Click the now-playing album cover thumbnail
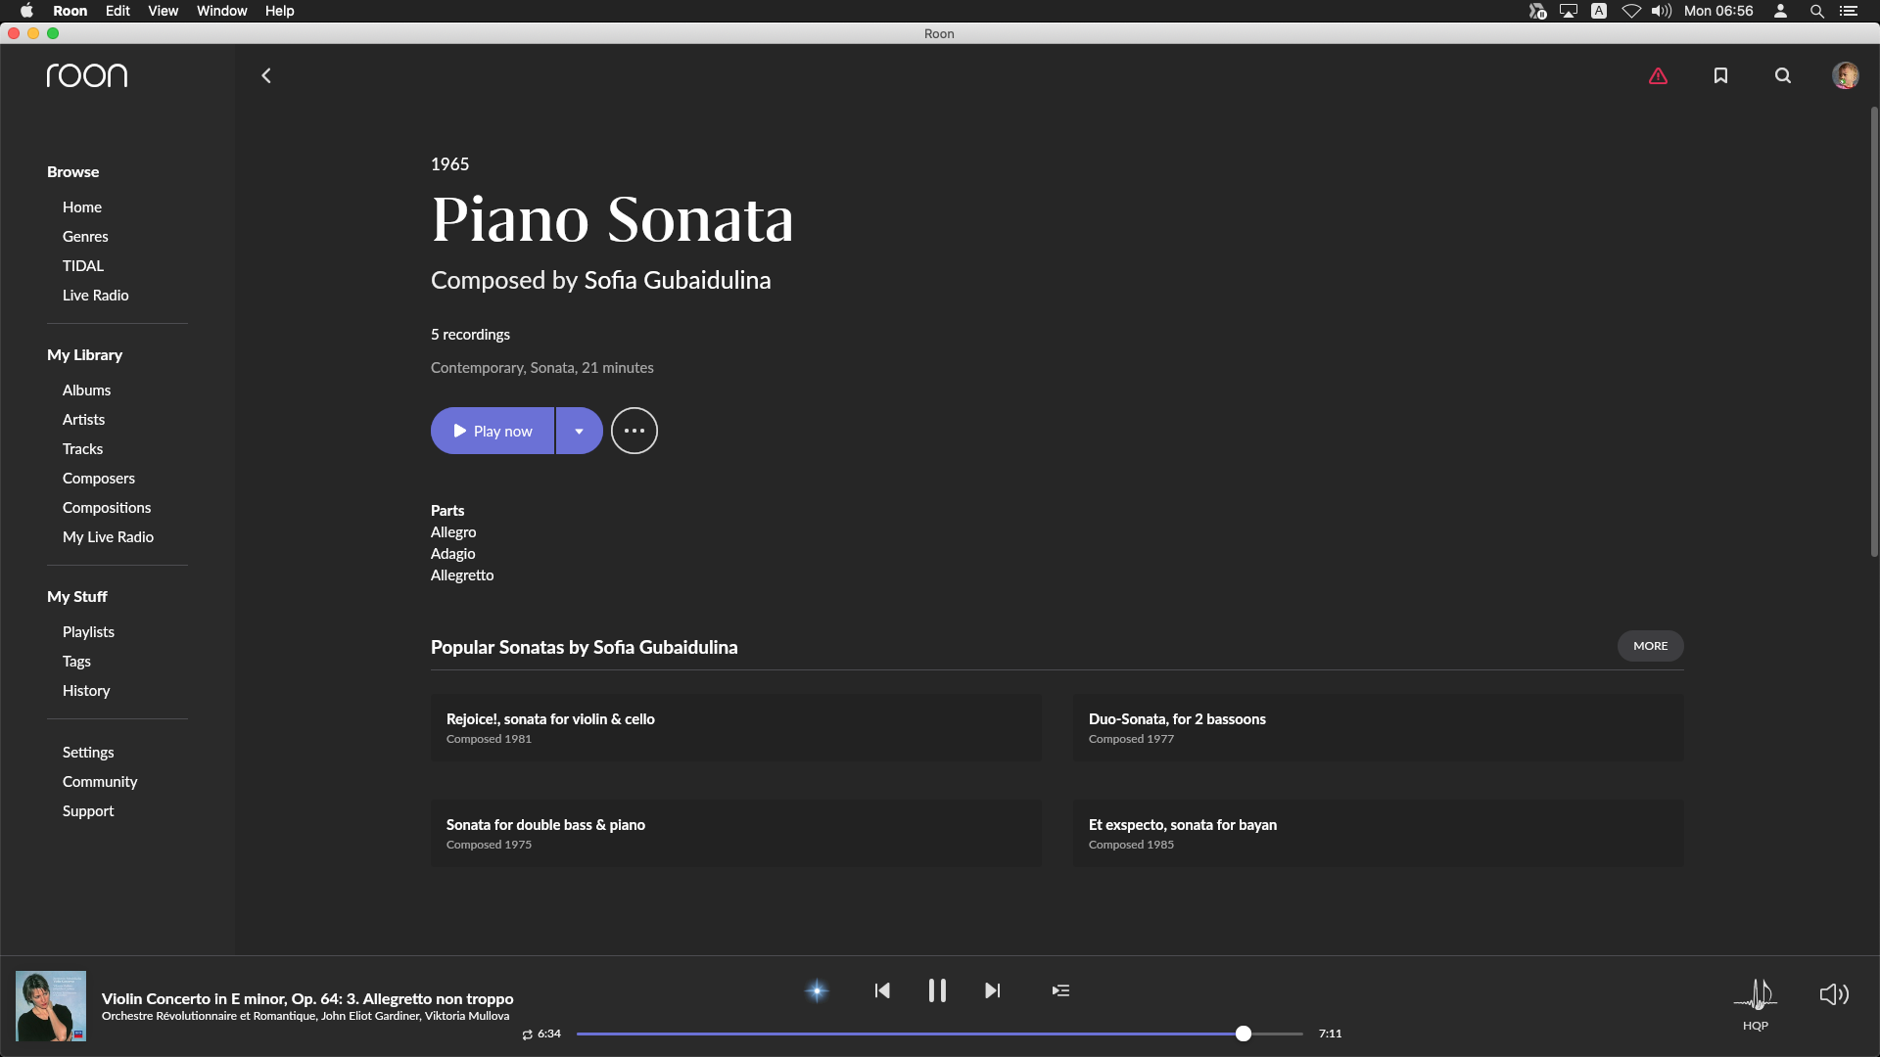 (51, 1006)
